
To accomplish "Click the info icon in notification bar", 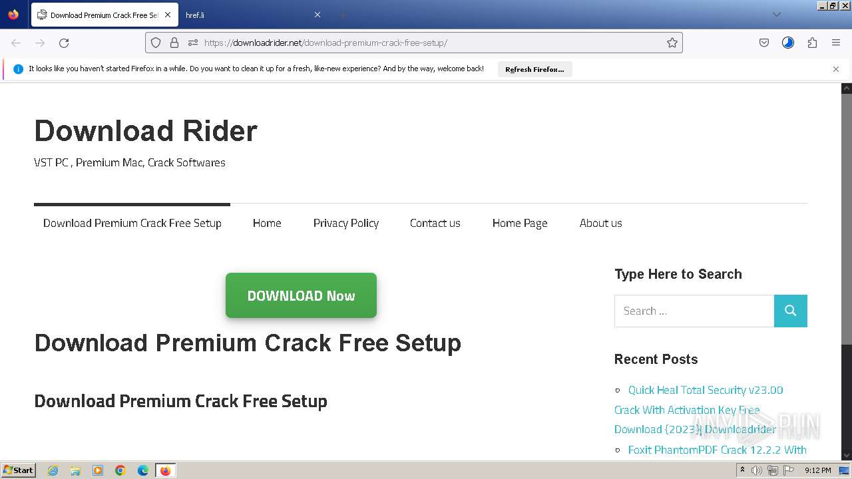I will [18, 69].
